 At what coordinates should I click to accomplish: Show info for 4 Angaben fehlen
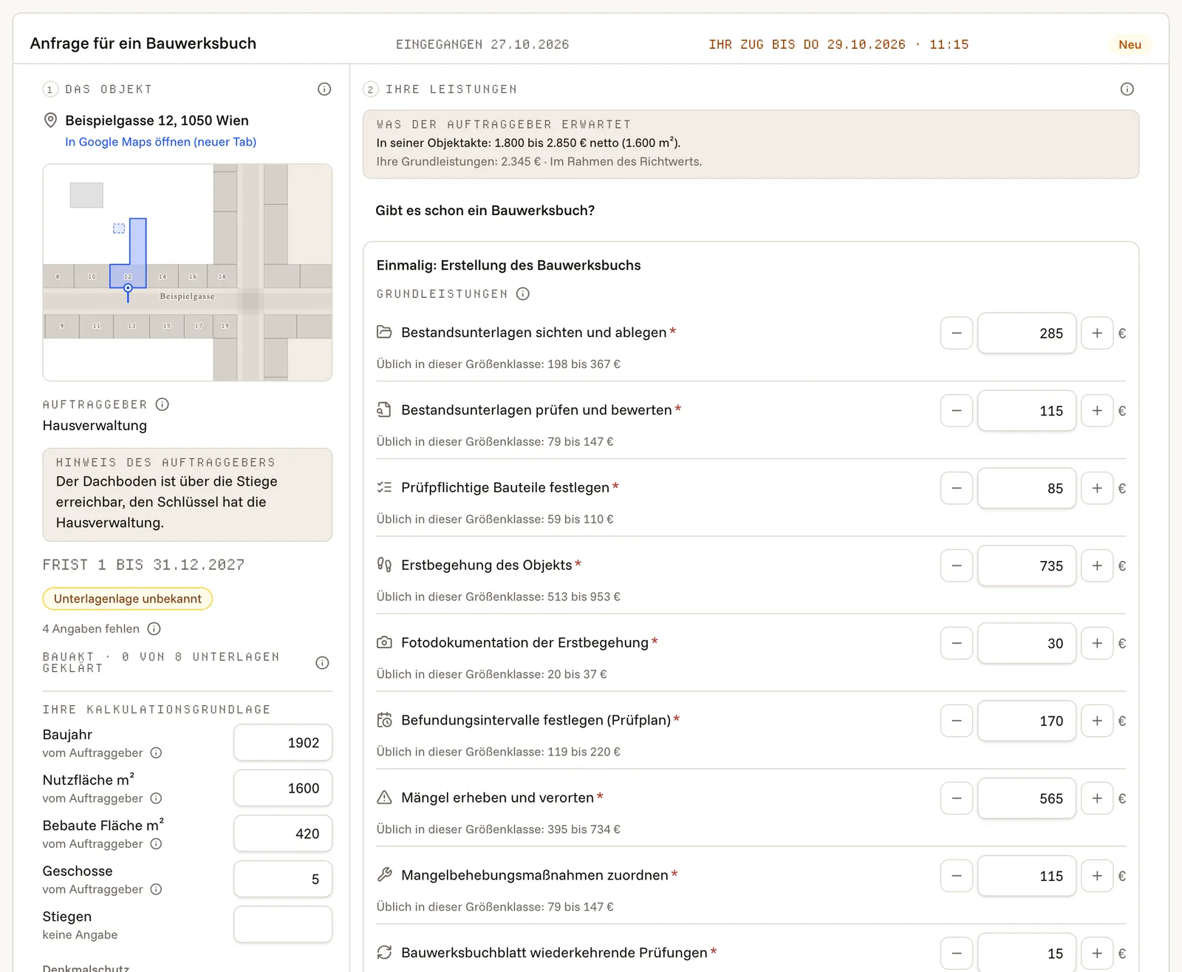(154, 629)
